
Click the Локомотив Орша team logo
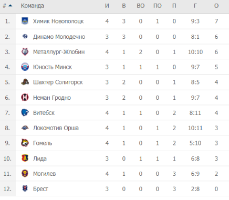25,128
